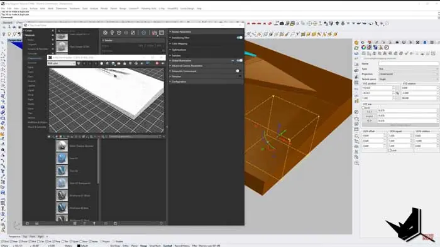Select the Wireframe 01 White material thumbnail
Image resolution: width=440 pixels, height=247 pixels.
tap(62, 196)
